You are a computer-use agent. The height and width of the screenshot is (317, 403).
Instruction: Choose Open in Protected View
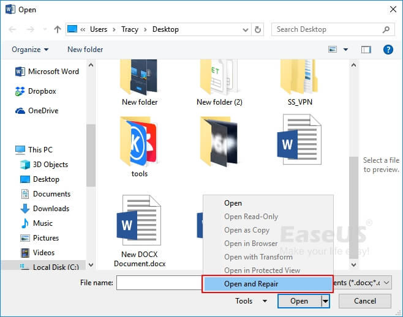tap(268, 270)
